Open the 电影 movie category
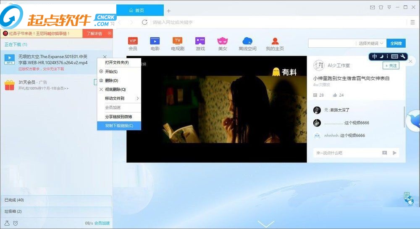 tap(155, 44)
